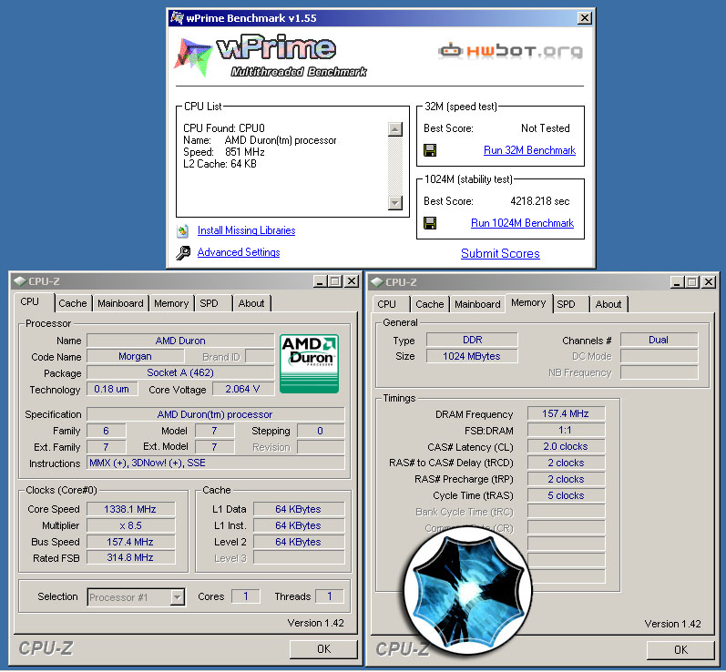Open Advanced Settings link
The height and width of the screenshot is (672, 726).
coord(239,252)
